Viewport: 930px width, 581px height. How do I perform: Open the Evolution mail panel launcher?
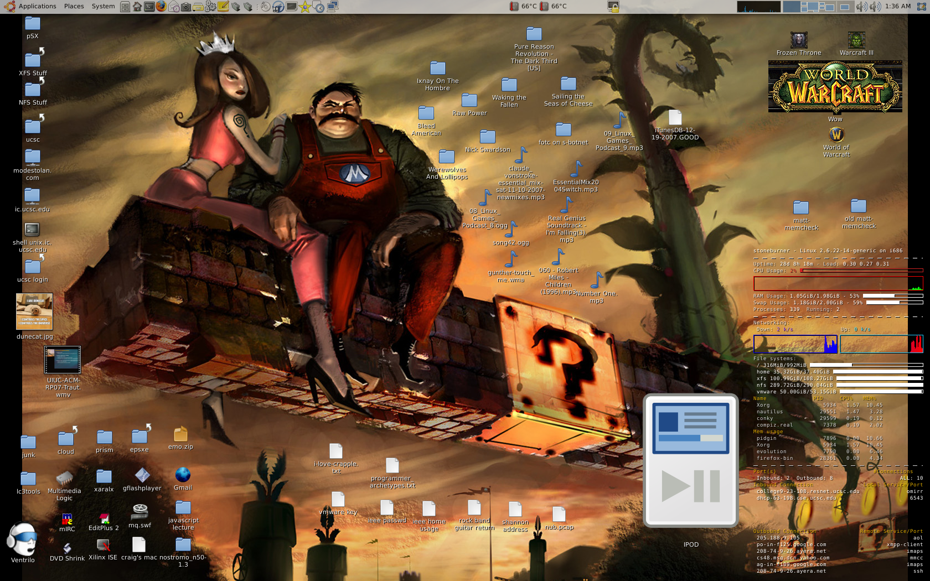[174, 7]
